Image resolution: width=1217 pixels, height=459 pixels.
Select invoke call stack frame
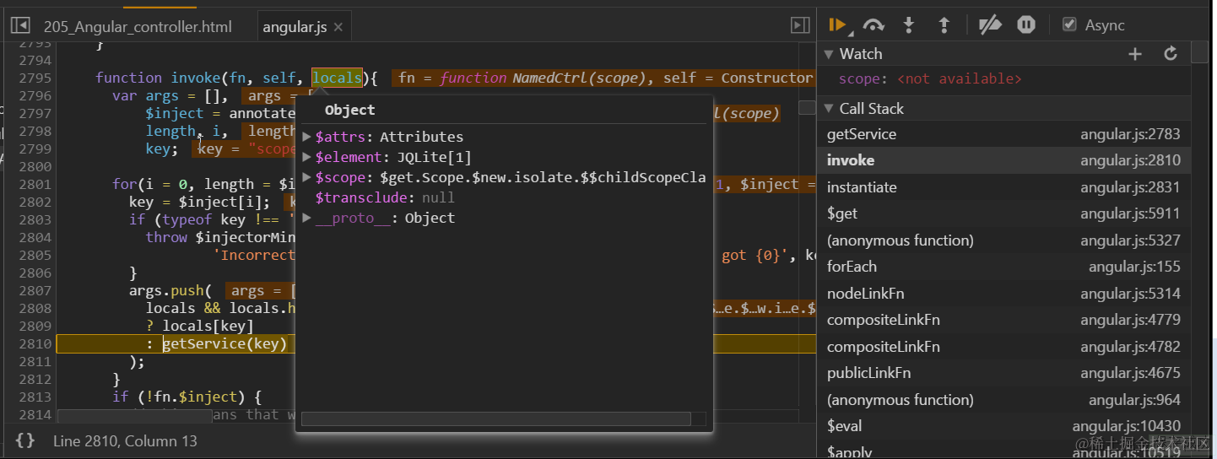point(1003,160)
